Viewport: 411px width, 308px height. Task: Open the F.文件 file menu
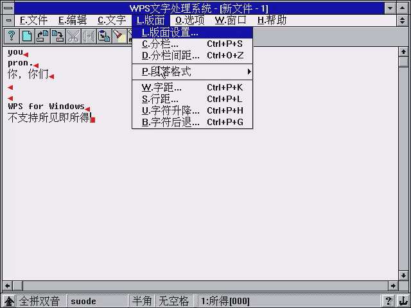(33, 20)
